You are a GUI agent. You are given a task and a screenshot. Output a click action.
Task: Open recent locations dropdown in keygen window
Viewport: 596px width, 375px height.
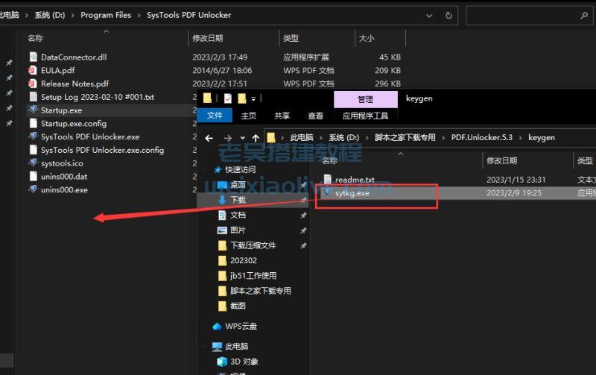[243, 138]
